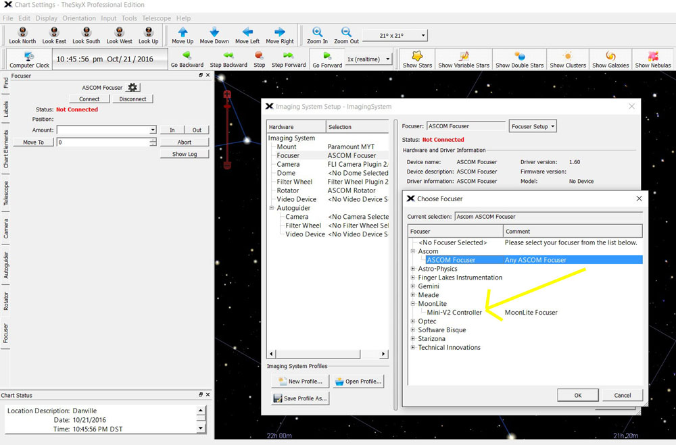676x445 pixels.
Task: Open the Display menu
Action: [x=46, y=18]
